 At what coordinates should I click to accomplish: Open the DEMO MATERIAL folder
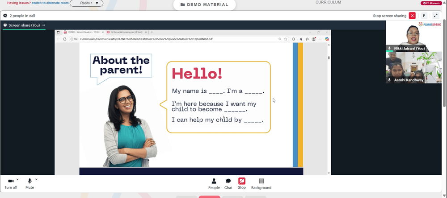pos(204,4)
